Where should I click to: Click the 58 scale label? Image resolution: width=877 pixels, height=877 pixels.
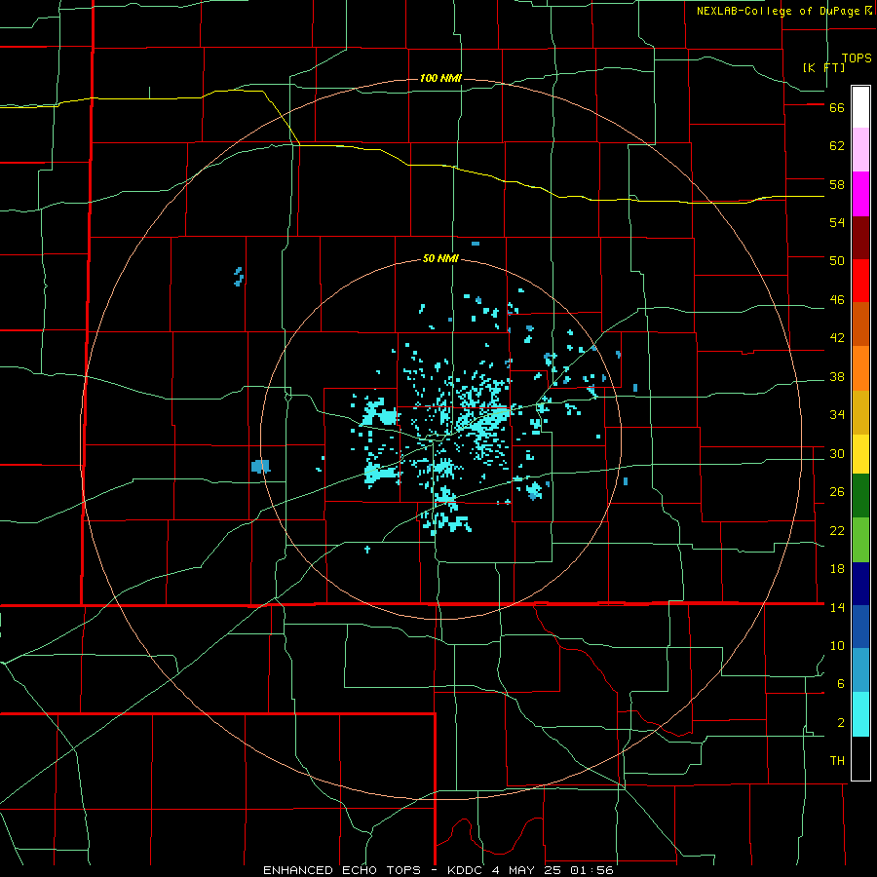tap(837, 184)
